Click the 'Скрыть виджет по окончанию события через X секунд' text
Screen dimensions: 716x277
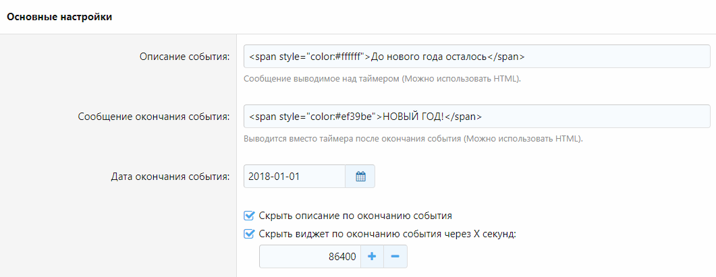click(x=387, y=235)
